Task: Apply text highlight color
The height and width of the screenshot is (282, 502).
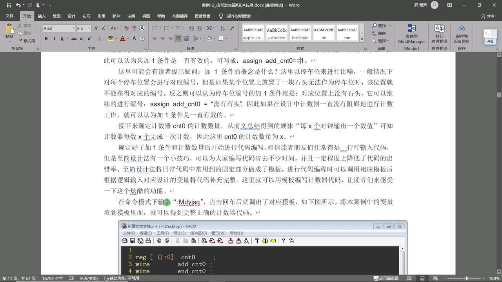Action: (x=111, y=38)
